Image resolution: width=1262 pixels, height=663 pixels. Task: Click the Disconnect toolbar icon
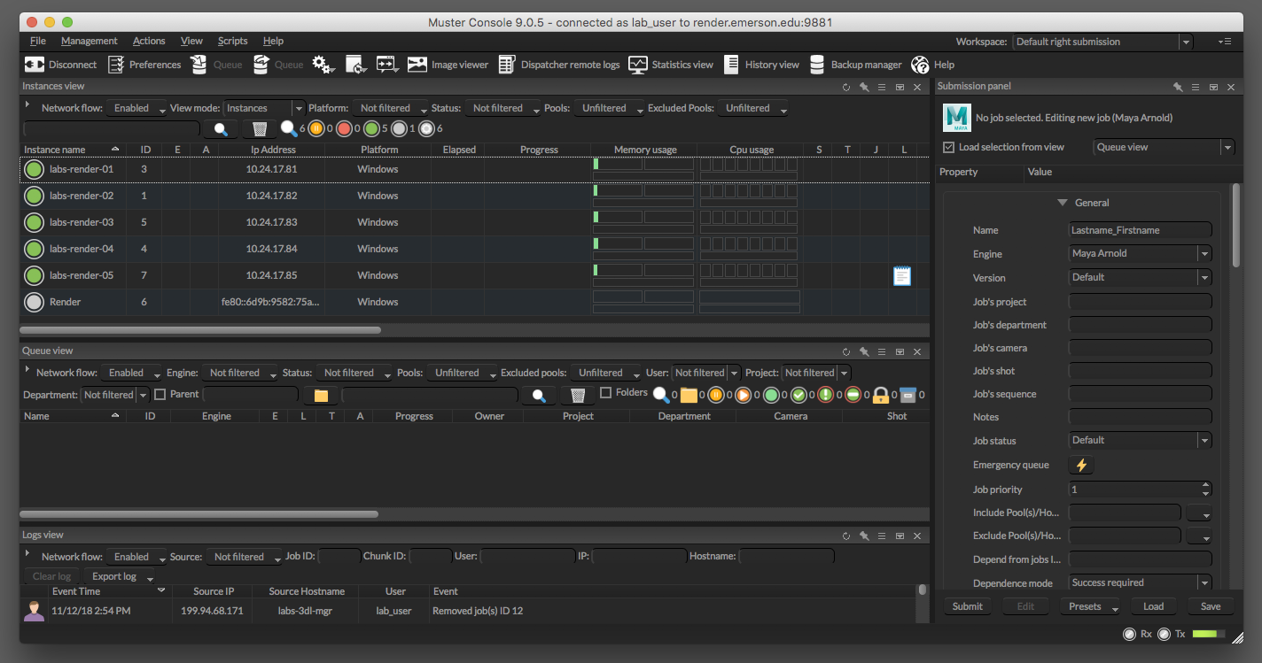tap(35, 65)
